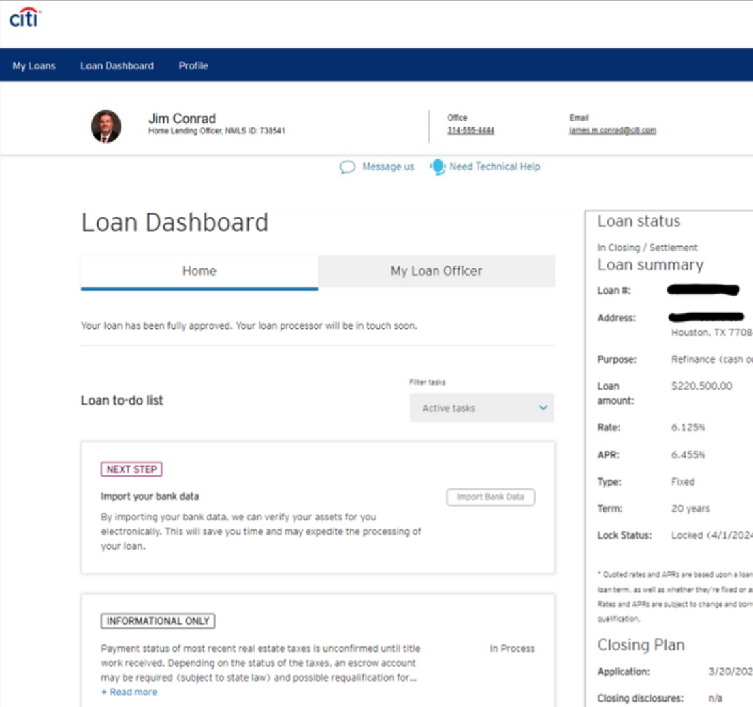Click the Closing Plan heading
The width and height of the screenshot is (753, 707).
641,645
